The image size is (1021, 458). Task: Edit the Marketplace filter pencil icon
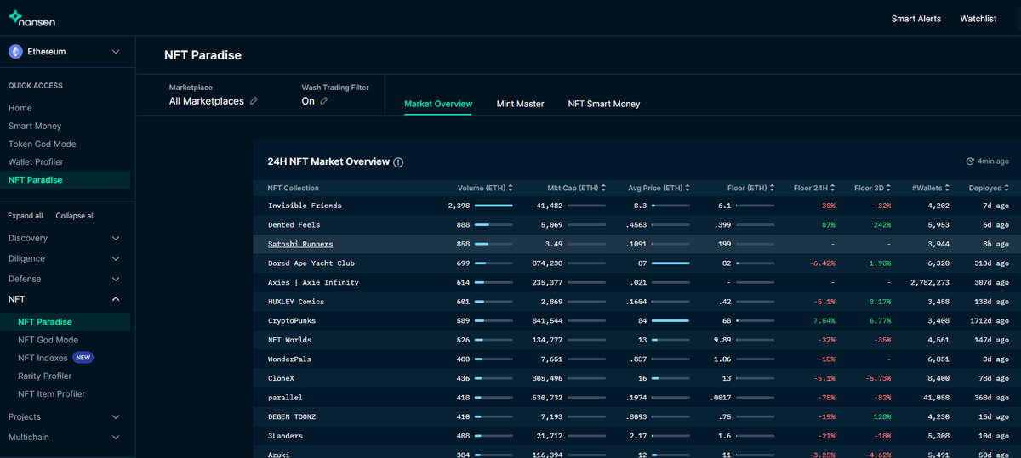pos(253,101)
